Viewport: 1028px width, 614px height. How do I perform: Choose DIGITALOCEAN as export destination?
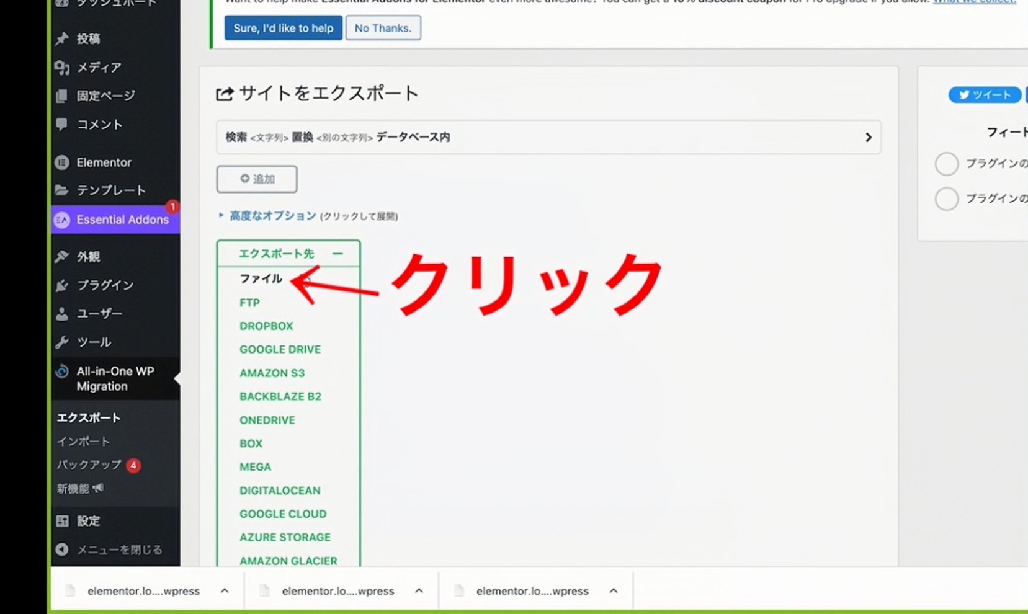[x=280, y=491]
